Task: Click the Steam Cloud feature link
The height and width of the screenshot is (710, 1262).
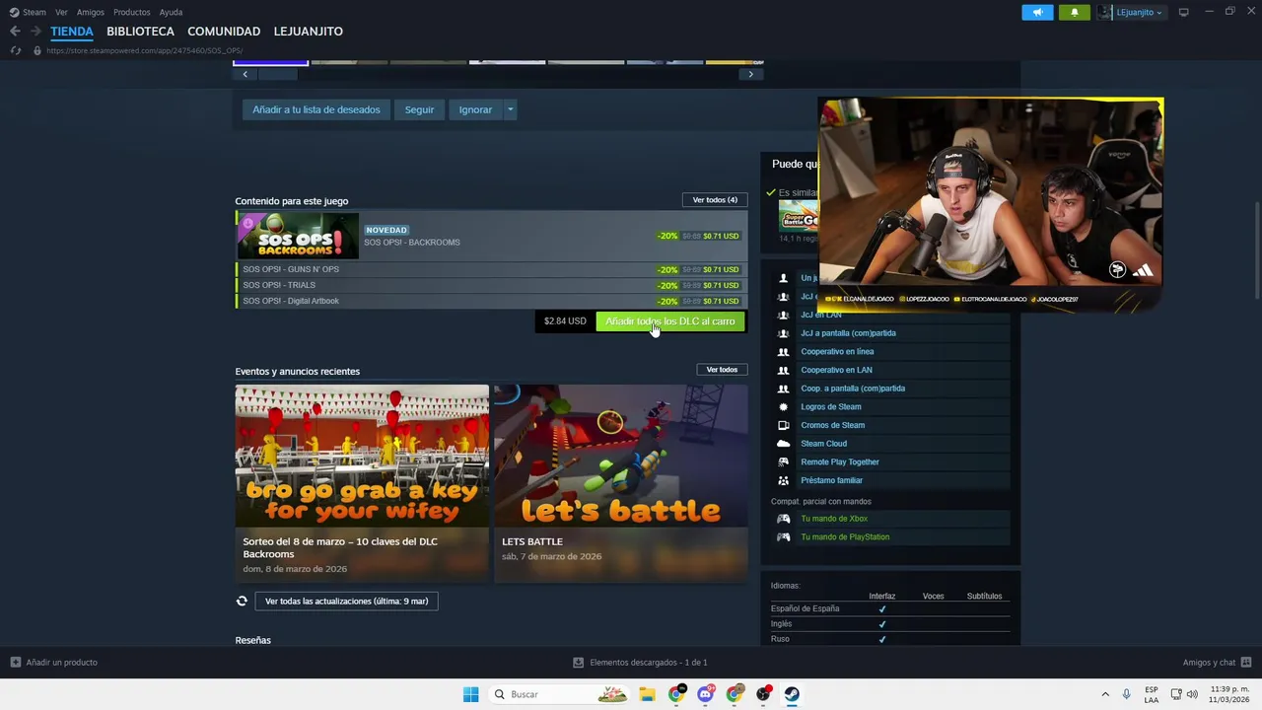Action: pos(823,444)
